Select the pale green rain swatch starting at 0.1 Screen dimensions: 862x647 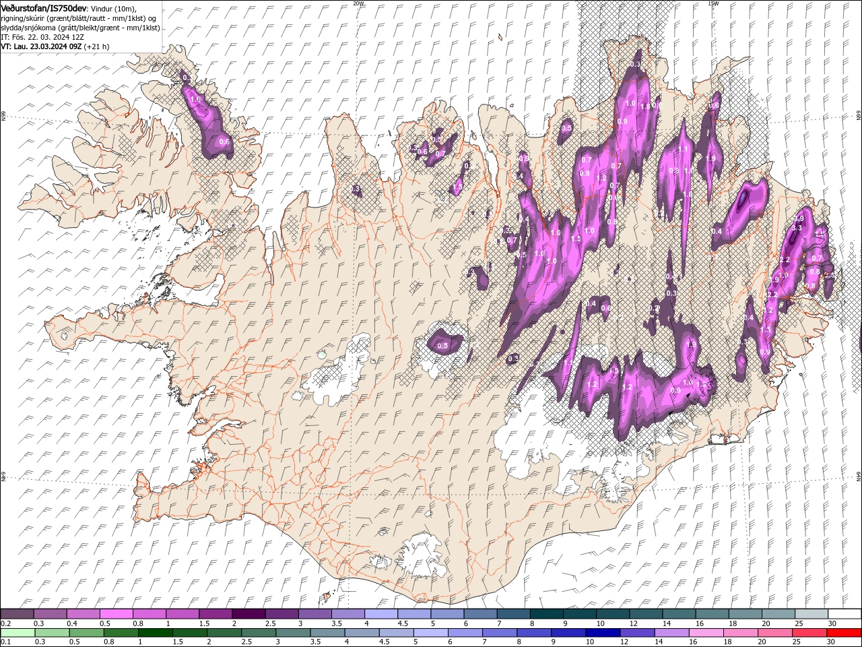tap(18, 633)
